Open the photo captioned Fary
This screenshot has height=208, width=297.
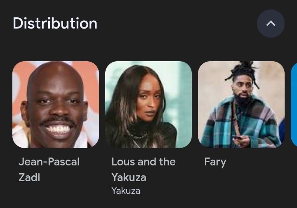click(x=241, y=105)
